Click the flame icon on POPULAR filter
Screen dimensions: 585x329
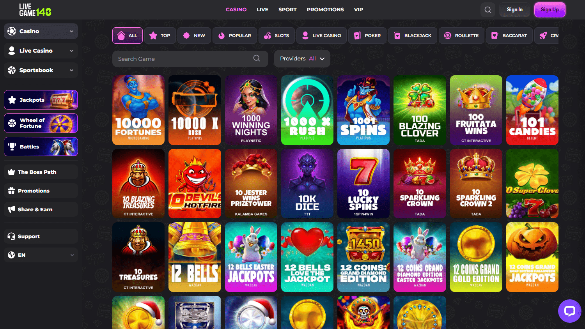222,35
